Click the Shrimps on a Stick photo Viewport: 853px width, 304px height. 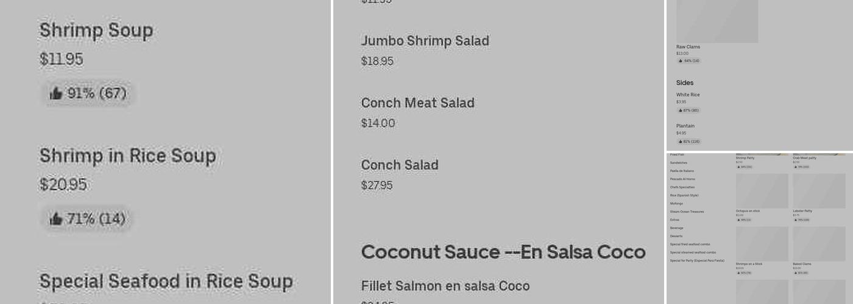762,244
